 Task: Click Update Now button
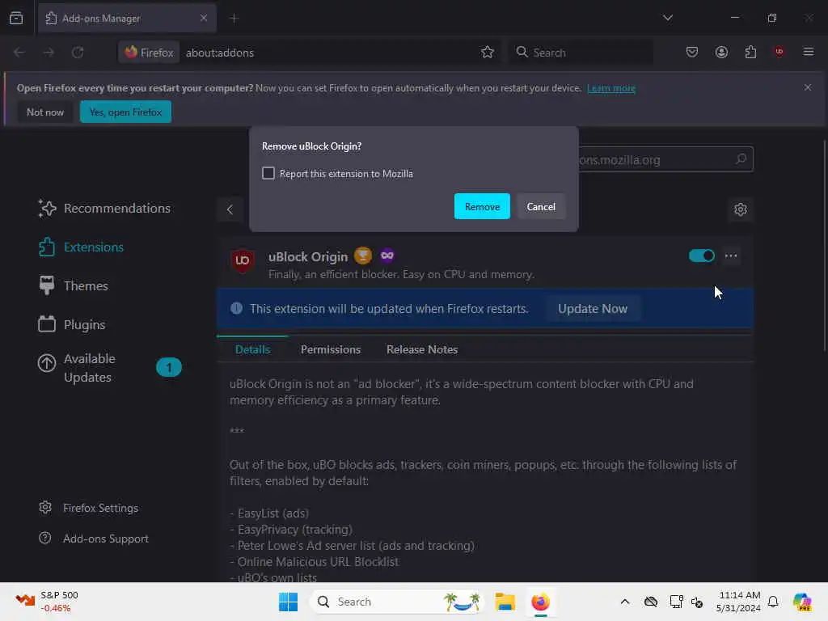pyautogui.click(x=593, y=308)
